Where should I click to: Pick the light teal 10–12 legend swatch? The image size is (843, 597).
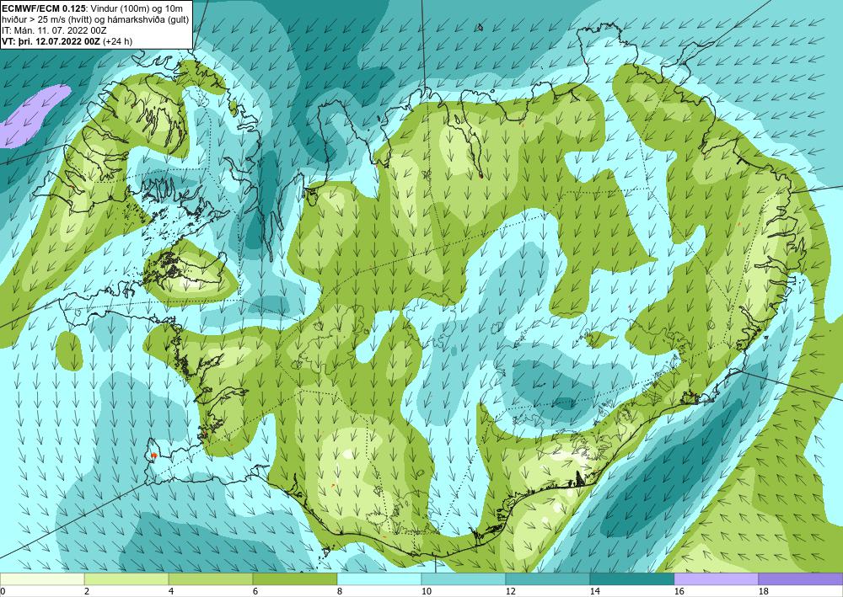(464, 579)
